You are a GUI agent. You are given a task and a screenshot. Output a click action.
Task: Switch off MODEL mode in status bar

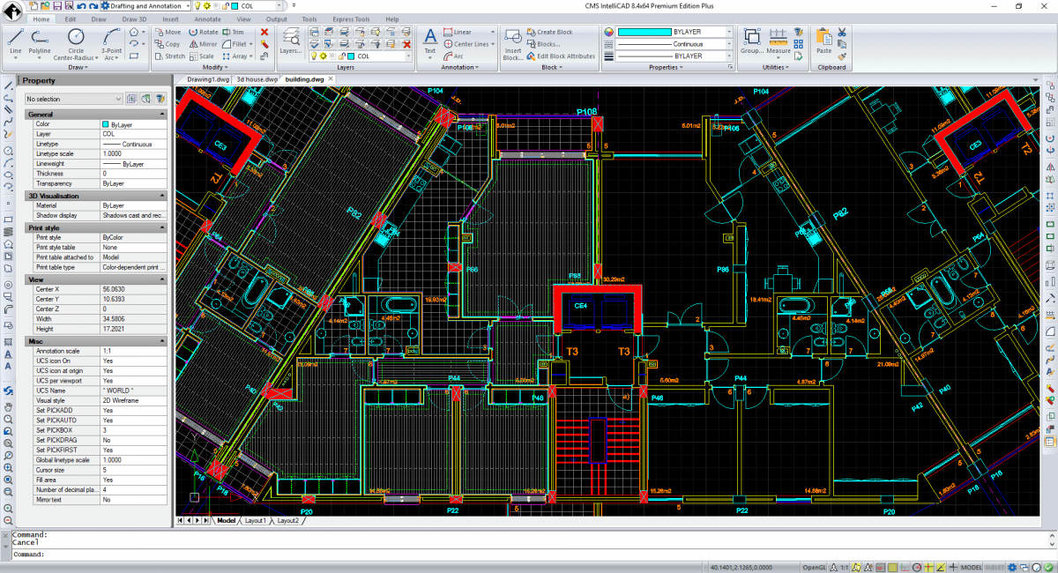(x=970, y=567)
